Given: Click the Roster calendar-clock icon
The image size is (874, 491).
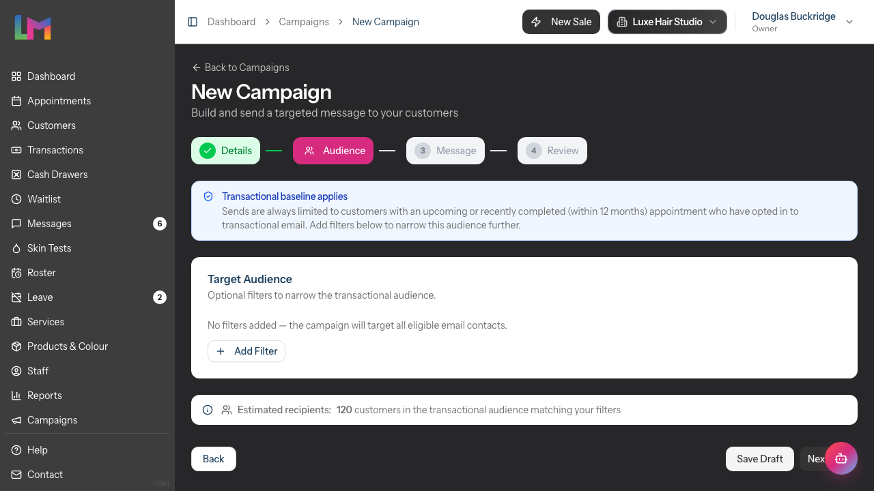Looking at the screenshot, I should (x=16, y=273).
